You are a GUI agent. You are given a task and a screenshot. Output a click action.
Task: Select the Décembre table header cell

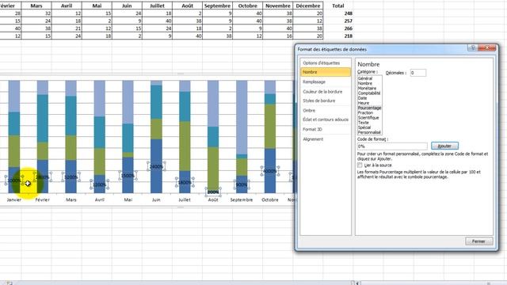[x=308, y=6]
